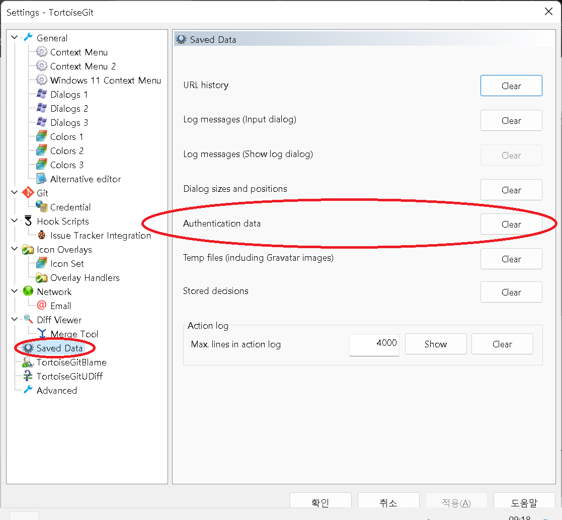Click the Saved Data panel header icon

tap(181, 39)
